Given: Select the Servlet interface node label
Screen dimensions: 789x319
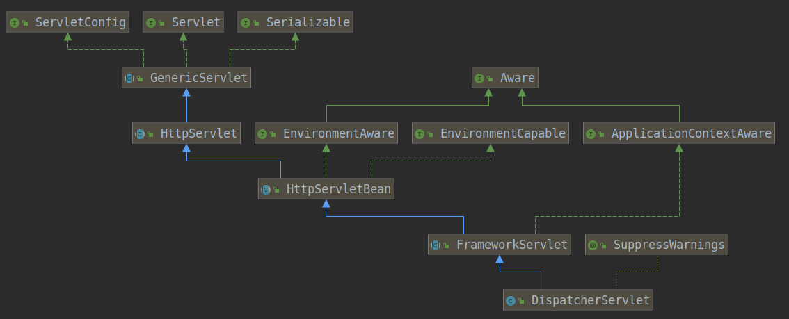Looking at the screenshot, I should point(196,22).
